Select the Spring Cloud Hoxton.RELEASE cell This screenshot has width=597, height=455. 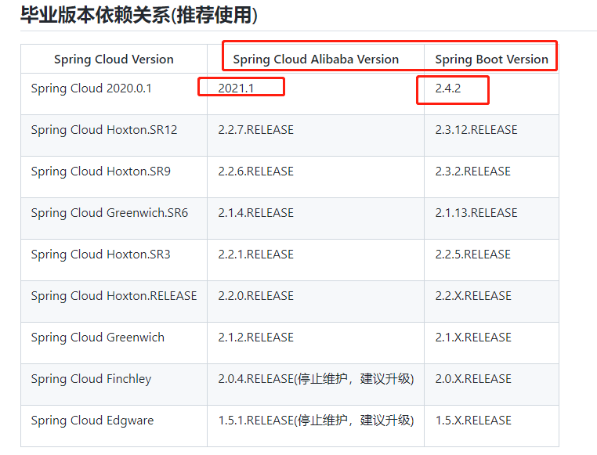click(x=114, y=302)
